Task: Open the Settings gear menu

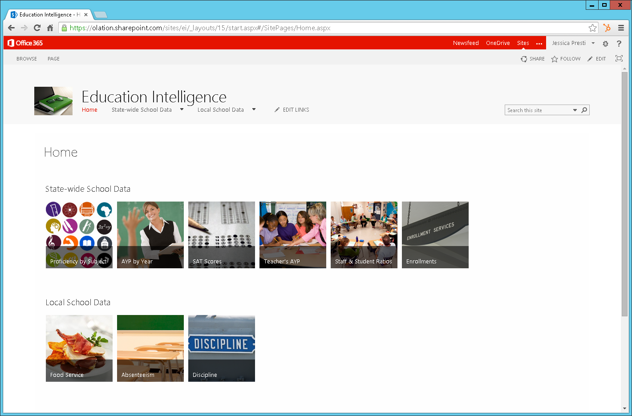Action: [x=605, y=43]
